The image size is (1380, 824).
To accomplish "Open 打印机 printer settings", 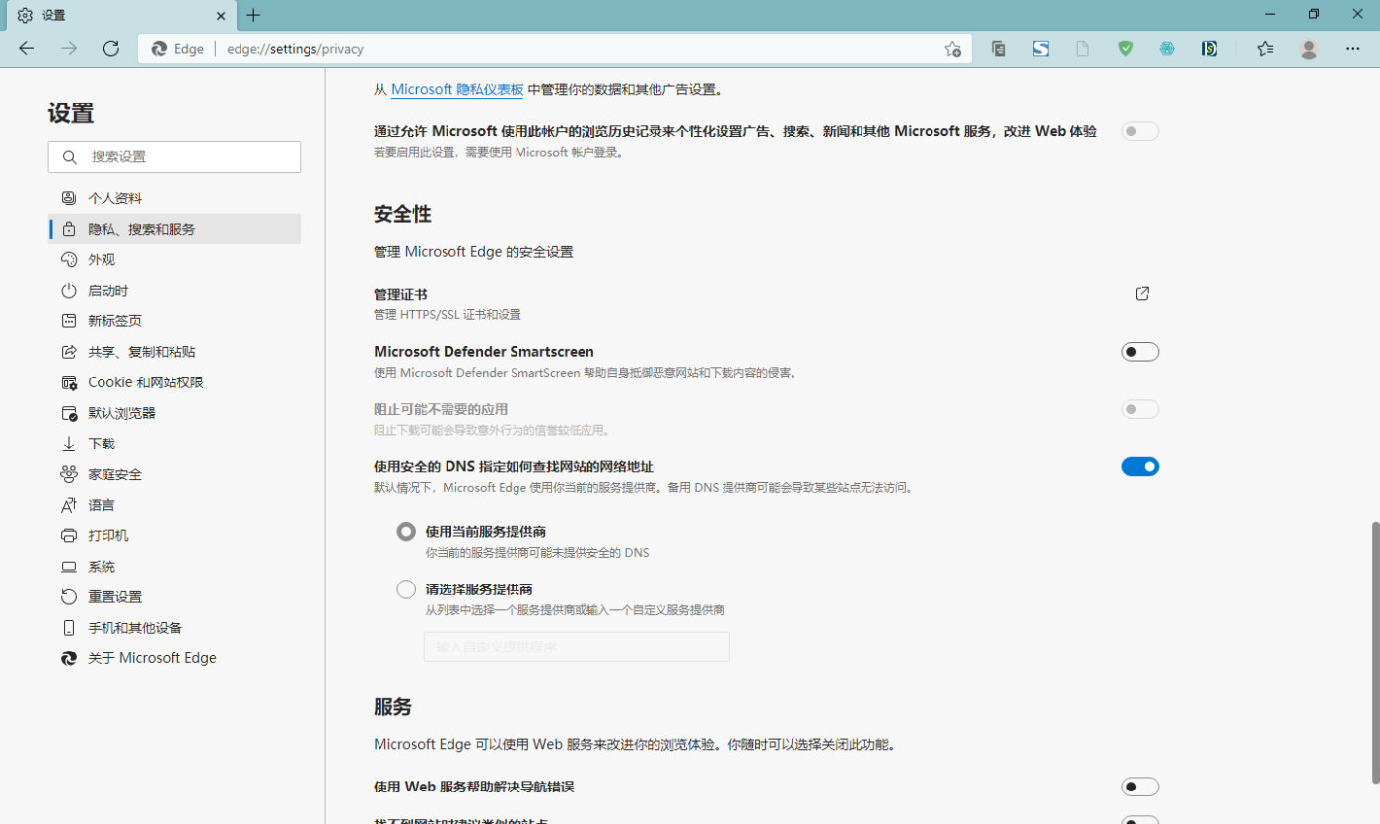I will tap(174, 536).
